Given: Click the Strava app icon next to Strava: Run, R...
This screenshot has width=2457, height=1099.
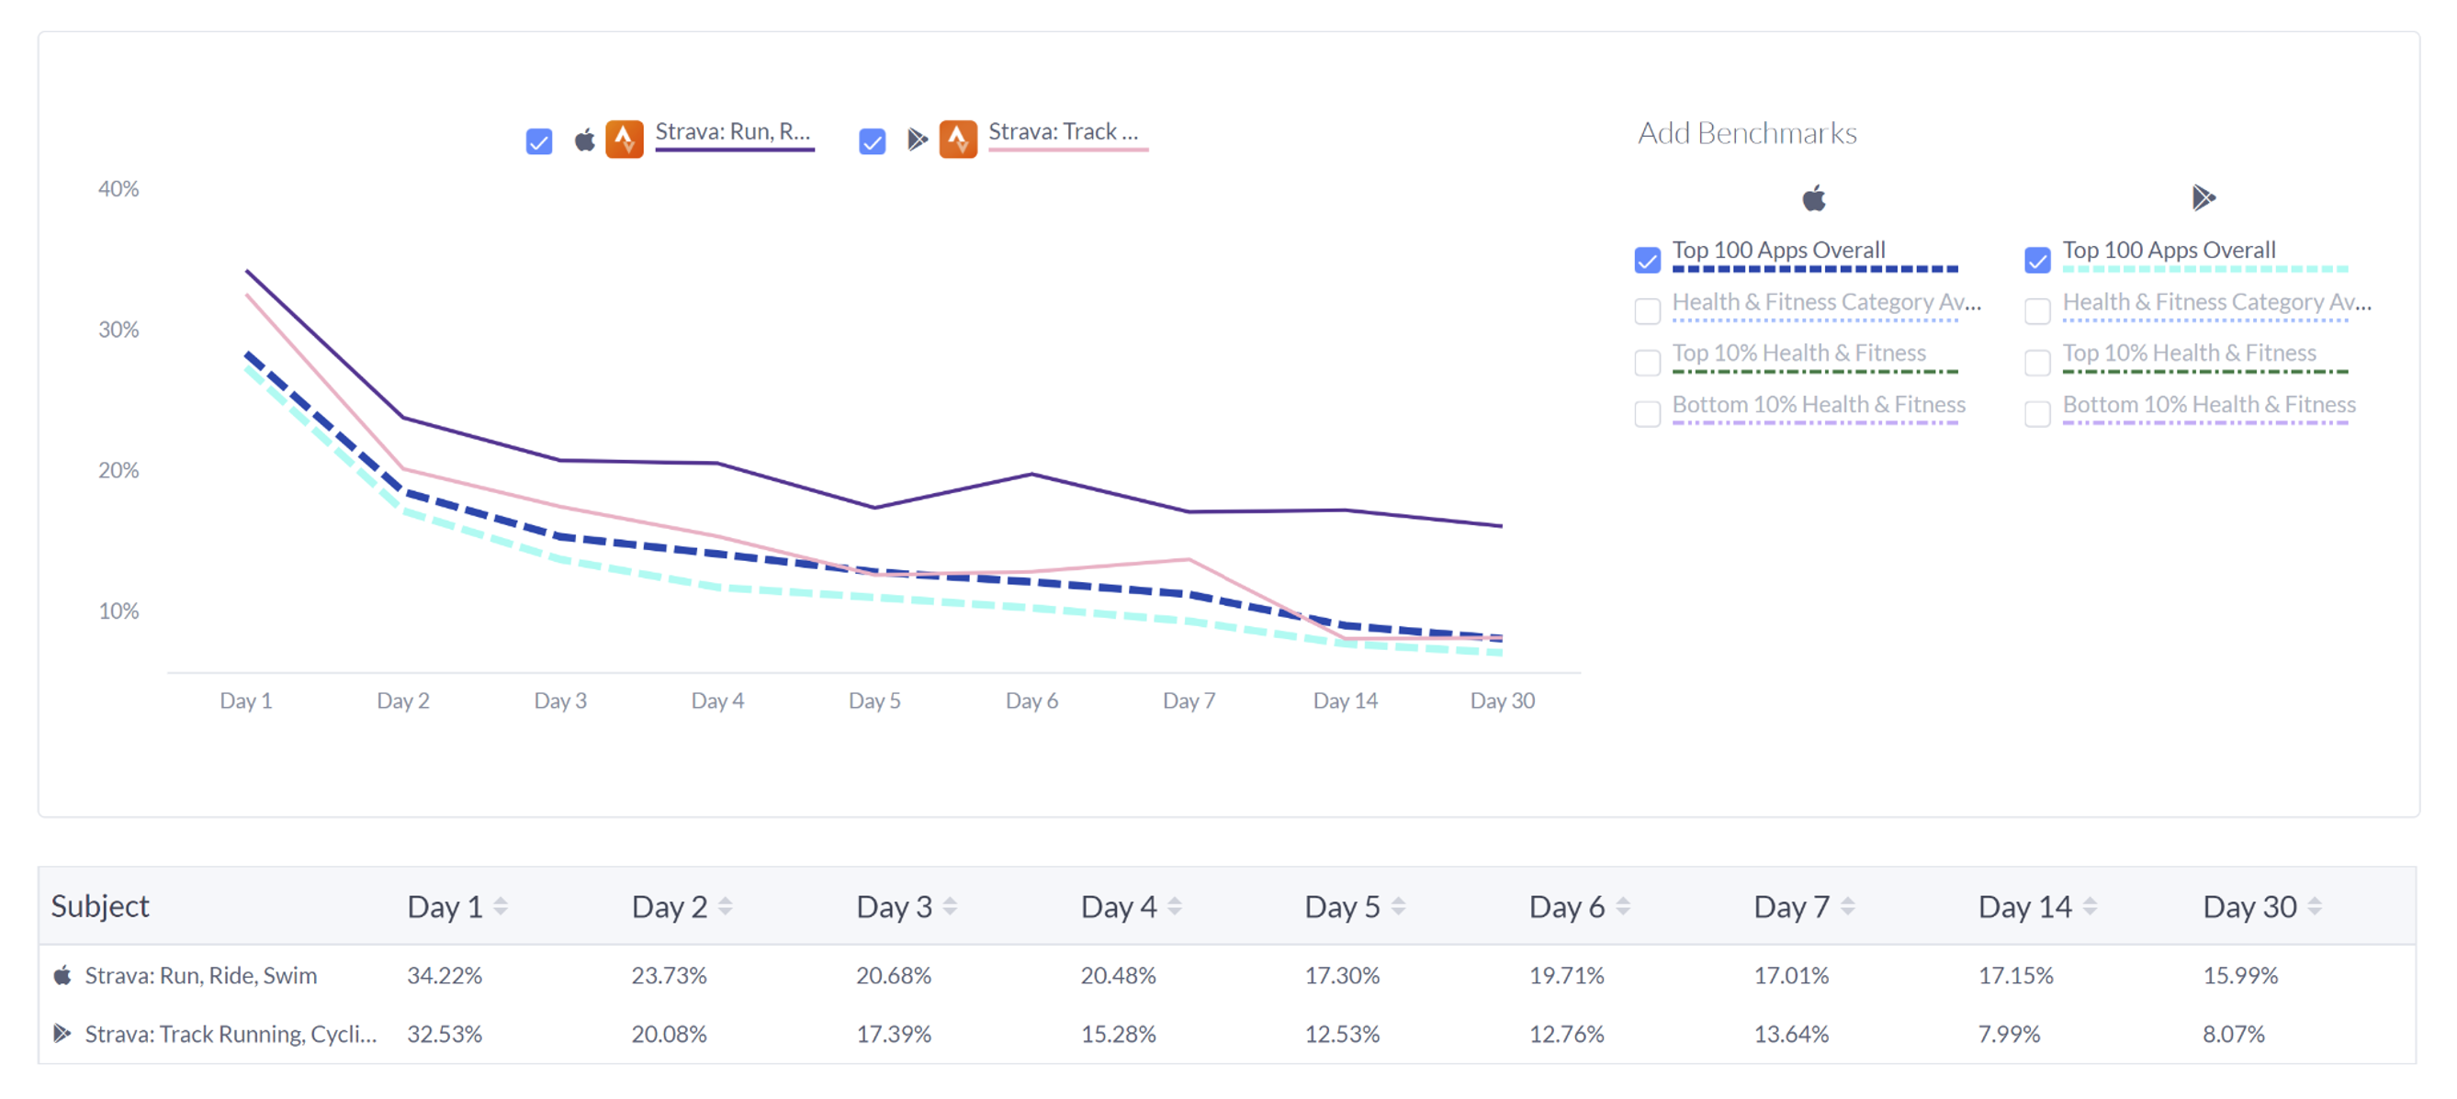Looking at the screenshot, I should [625, 140].
